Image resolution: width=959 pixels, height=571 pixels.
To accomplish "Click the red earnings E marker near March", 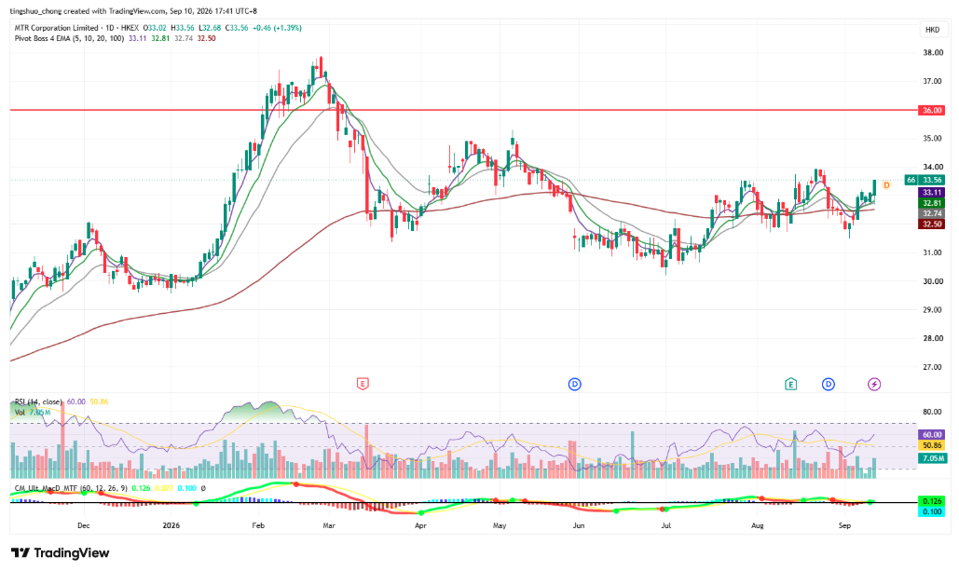I will pyautogui.click(x=363, y=384).
